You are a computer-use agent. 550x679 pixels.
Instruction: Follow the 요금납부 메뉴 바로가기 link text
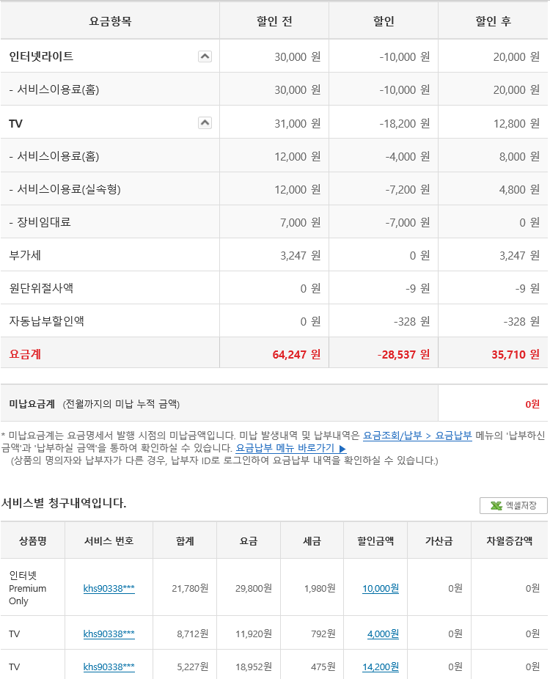[x=285, y=448]
